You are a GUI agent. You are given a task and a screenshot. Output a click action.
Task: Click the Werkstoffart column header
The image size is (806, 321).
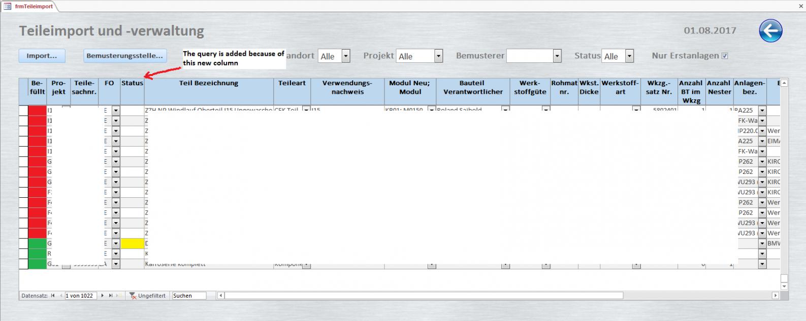click(x=620, y=92)
